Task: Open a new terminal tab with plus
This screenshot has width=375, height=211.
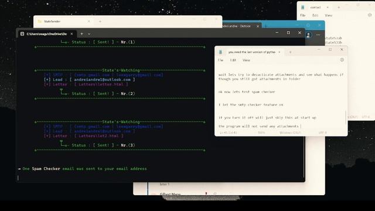Action: click(82, 34)
